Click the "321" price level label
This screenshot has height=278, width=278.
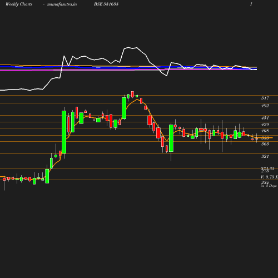pos(265,156)
